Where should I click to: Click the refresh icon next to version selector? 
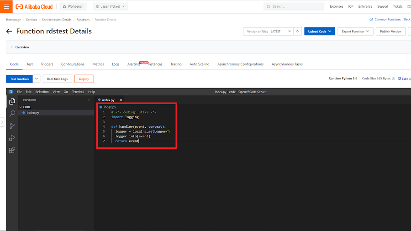298,31
